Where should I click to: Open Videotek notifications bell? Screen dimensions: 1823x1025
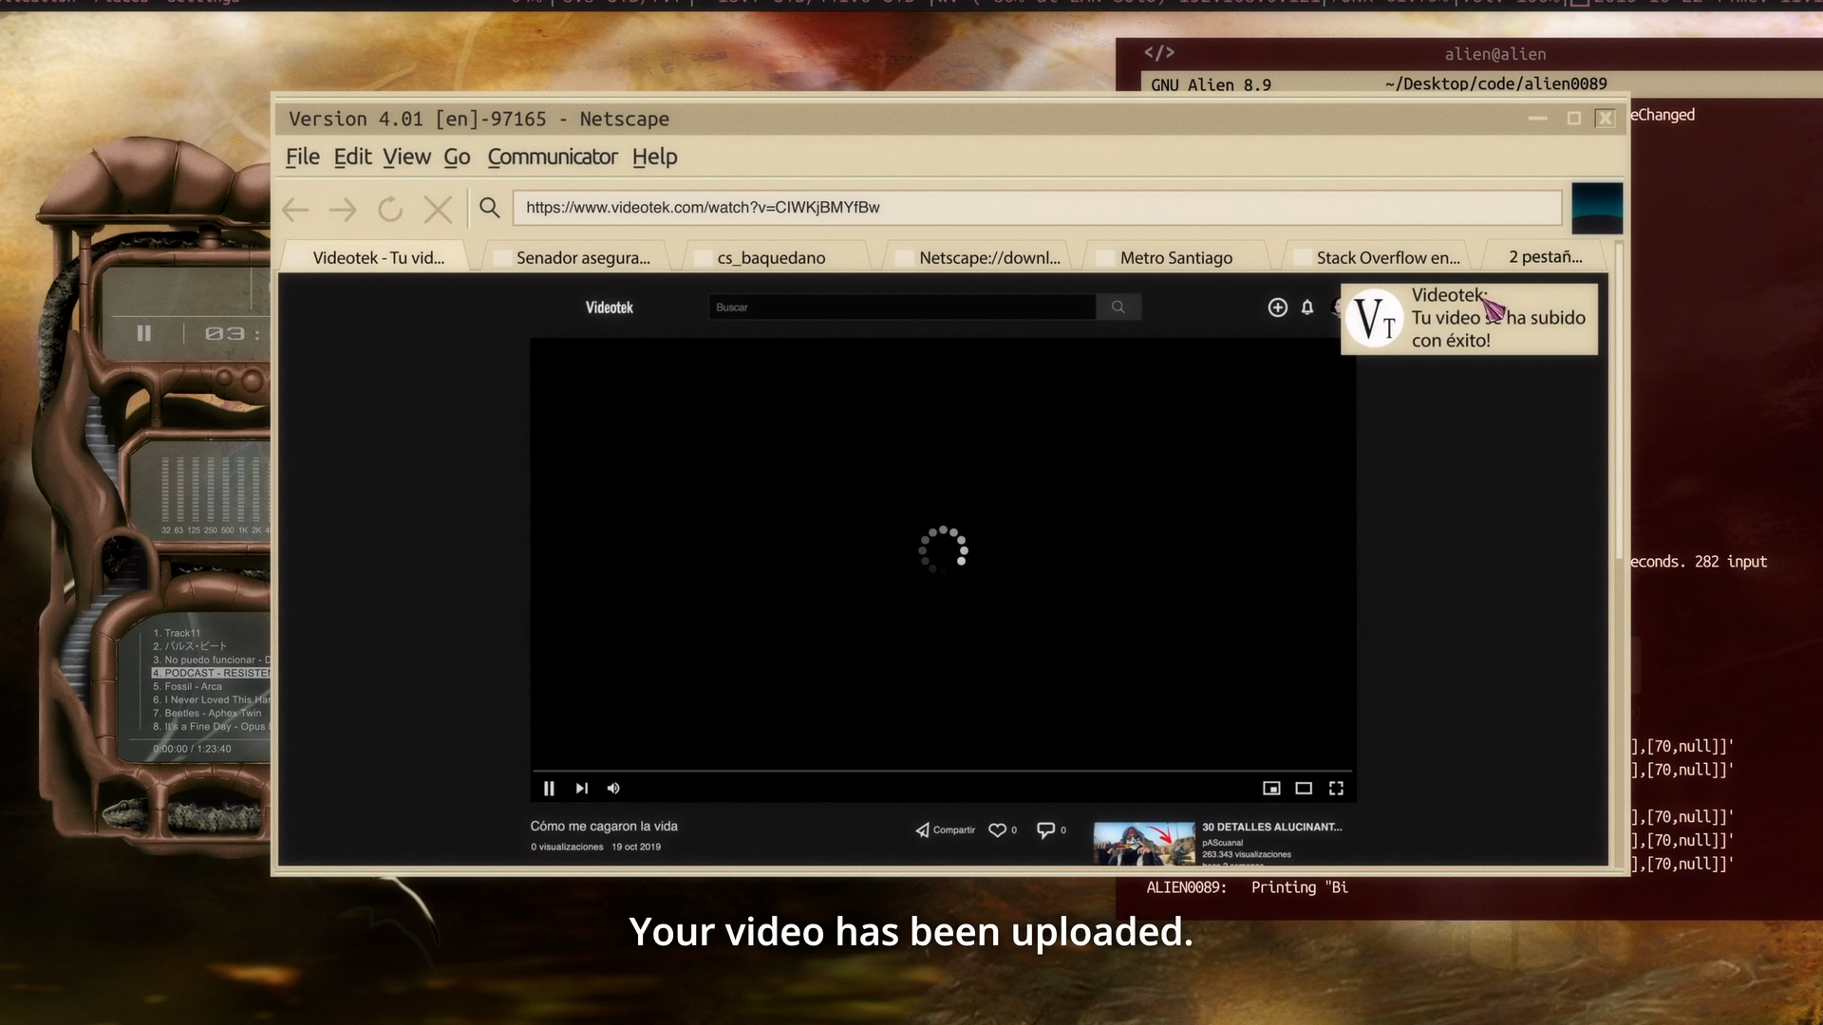tap(1307, 307)
